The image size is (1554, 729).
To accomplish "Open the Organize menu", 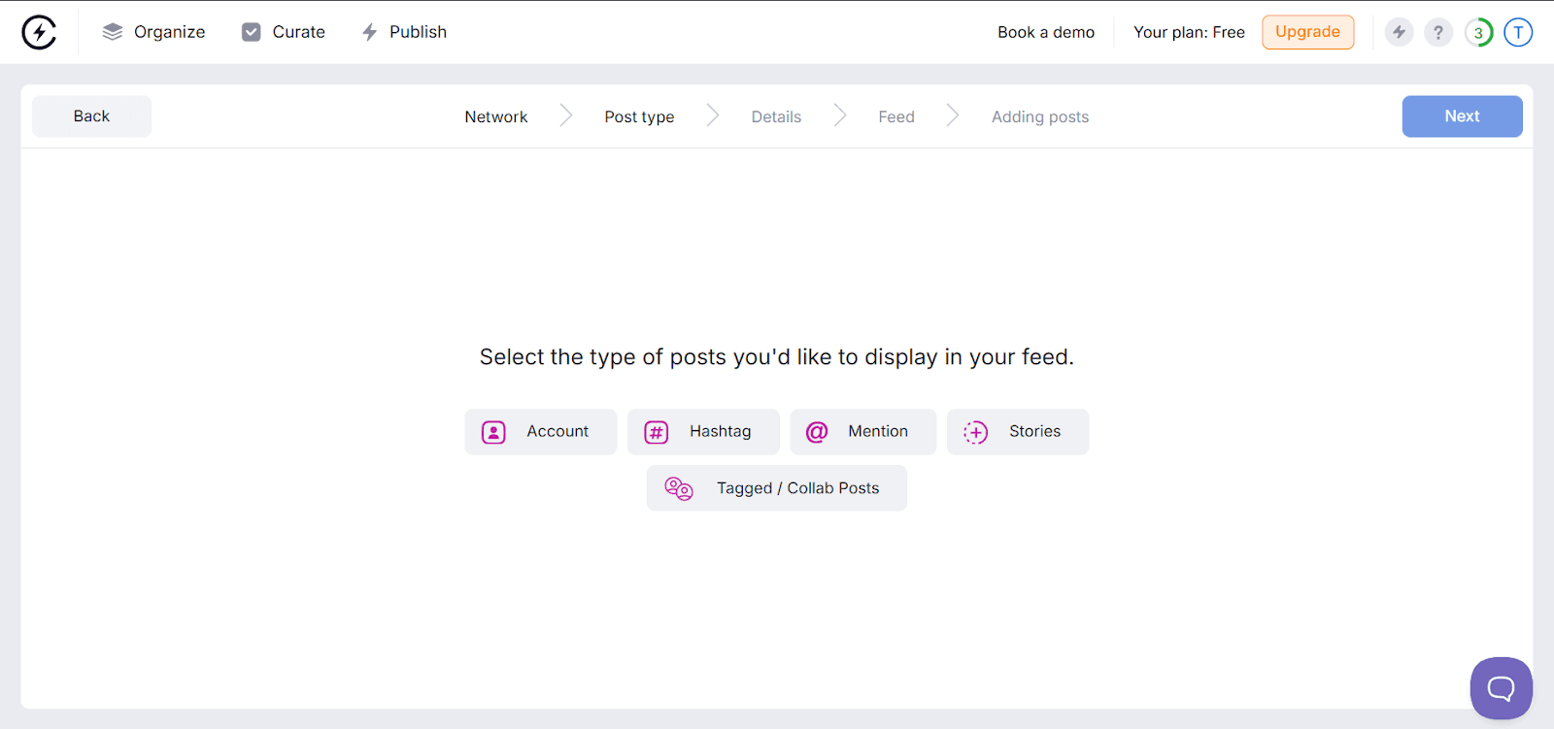I will 153,32.
